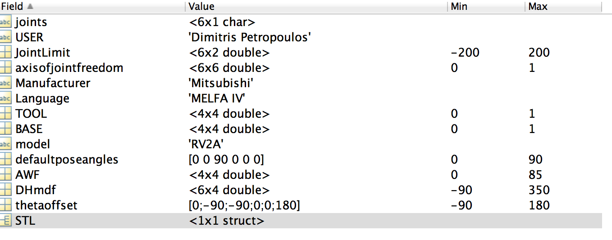Select the defaultposeangles field row
Screen dimensions: 612x240
tap(301, 160)
